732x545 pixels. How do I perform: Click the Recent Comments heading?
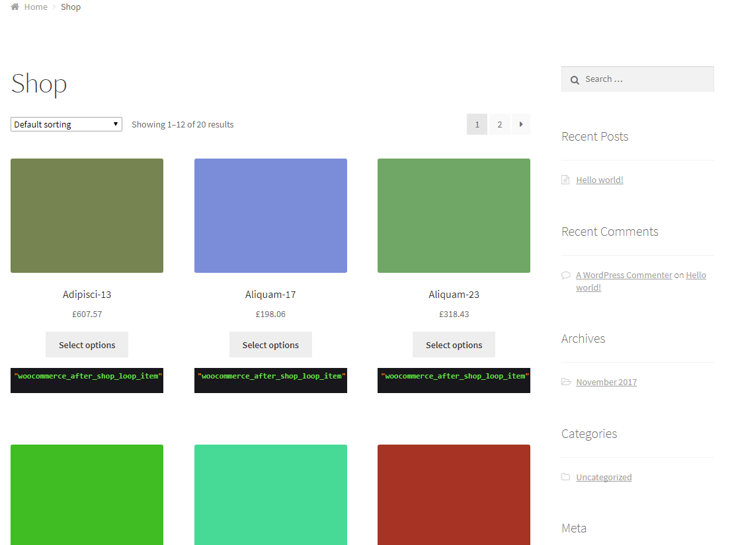pyautogui.click(x=610, y=232)
